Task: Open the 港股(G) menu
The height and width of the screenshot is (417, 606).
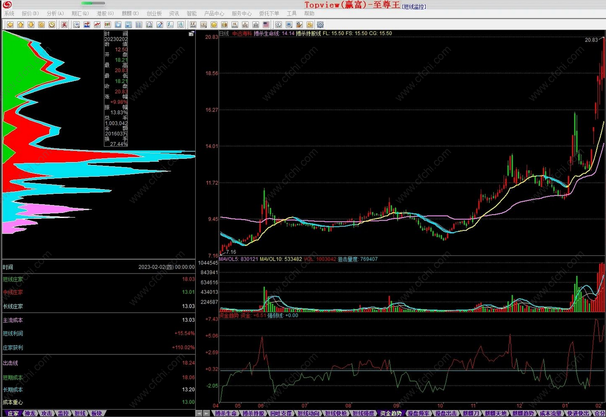Action: point(105,14)
